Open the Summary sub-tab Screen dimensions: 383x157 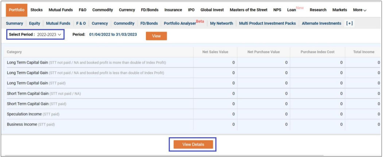click(x=14, y=23)
